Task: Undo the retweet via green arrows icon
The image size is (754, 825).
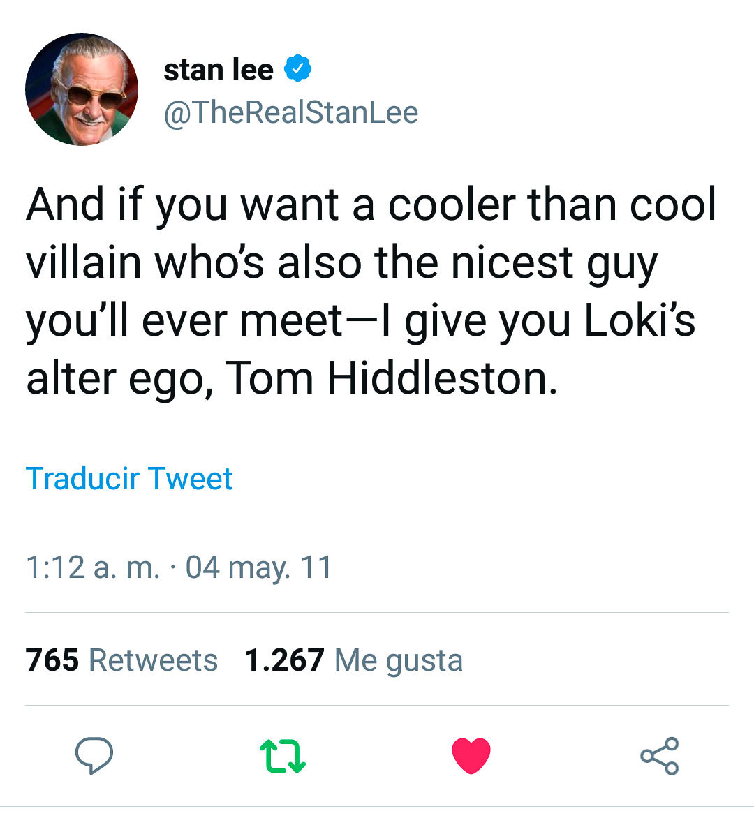Action: point(282,757)
